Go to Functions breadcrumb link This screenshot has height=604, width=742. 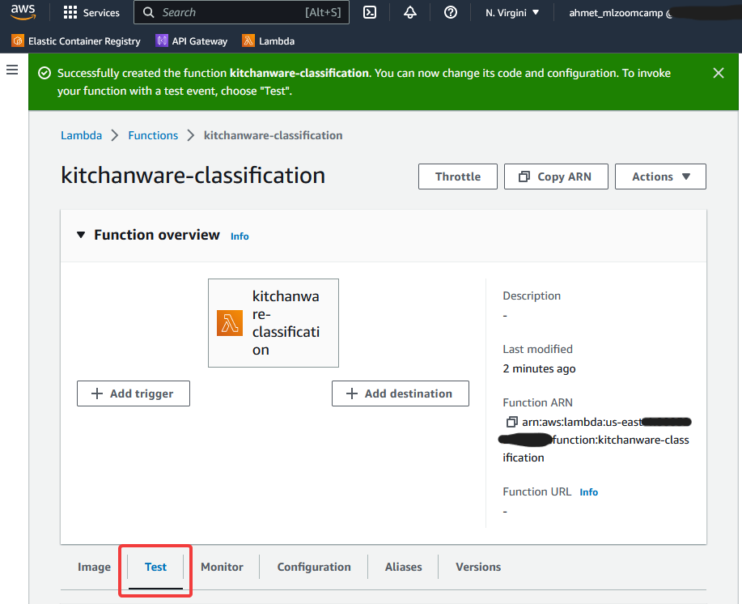pyautogui.click(x=153, y=135)
